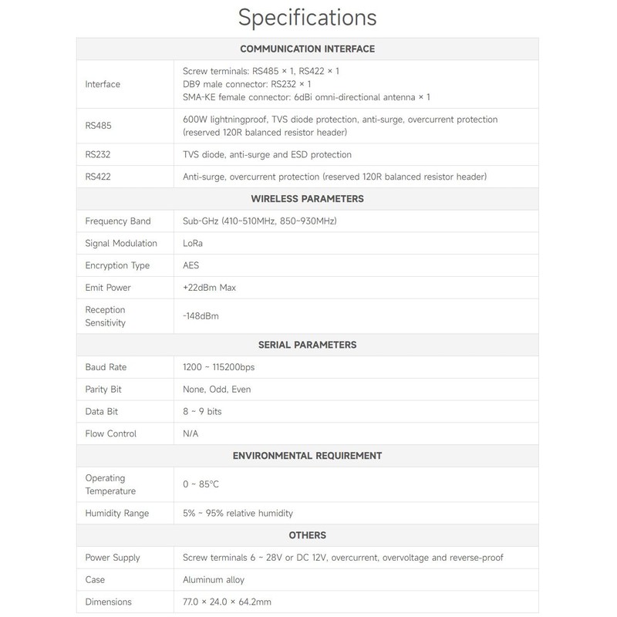This screenshot has width=617, height=617.
Task: Select the COMMUNICATION INTERFACE section header
Action: (307, 49)
